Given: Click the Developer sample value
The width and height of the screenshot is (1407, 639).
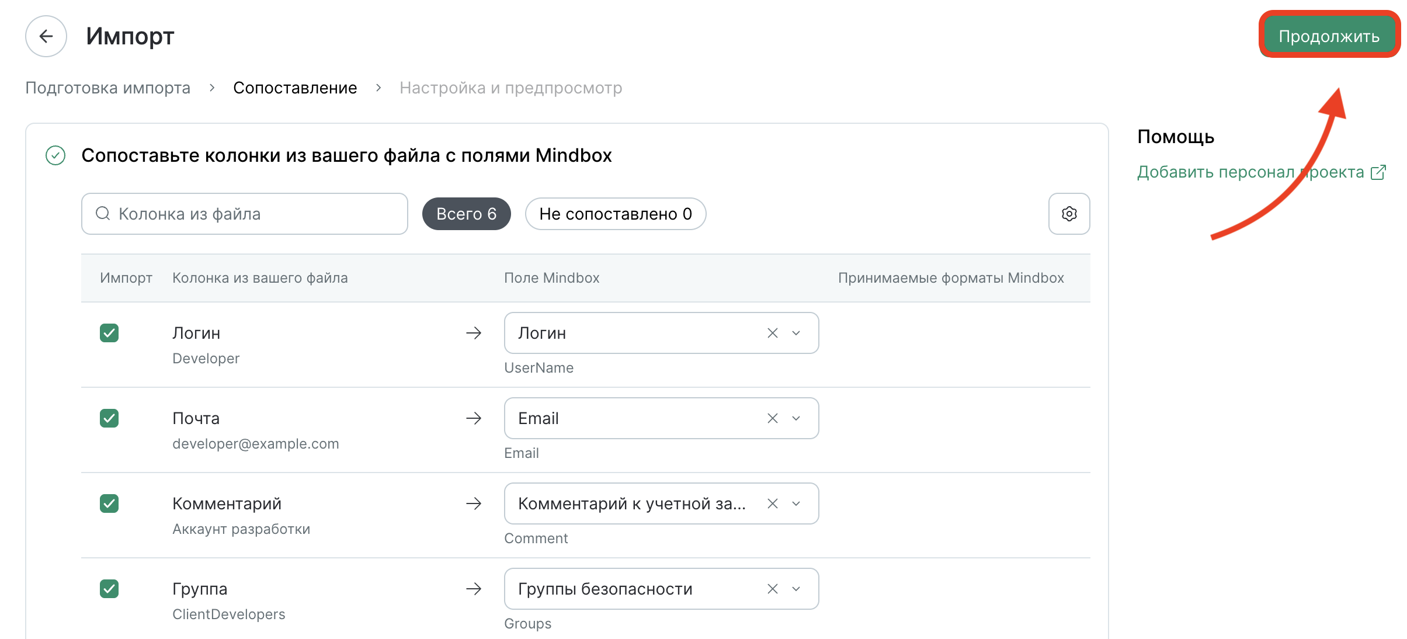Looking at the screenshot, I should [206, 359].
